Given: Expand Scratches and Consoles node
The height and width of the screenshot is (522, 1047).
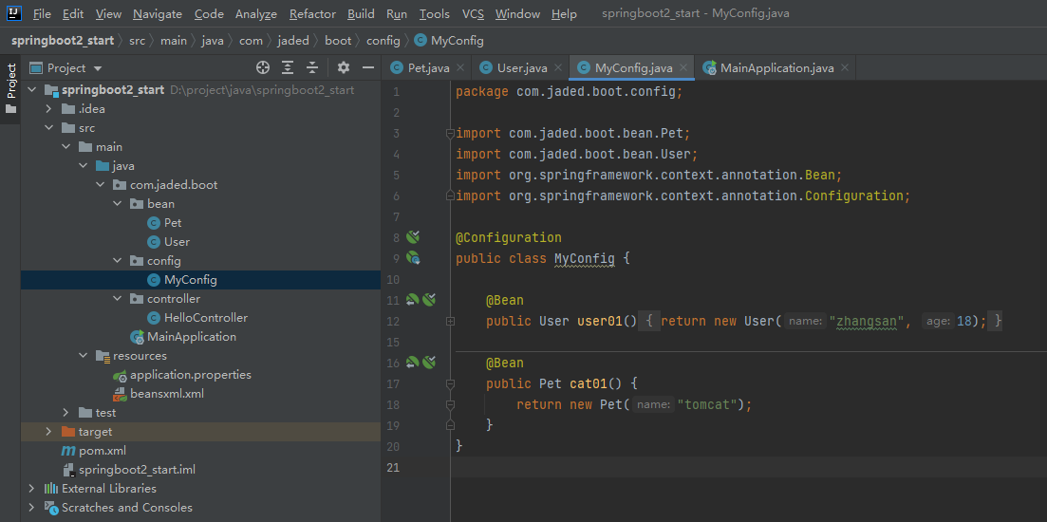Looking at the screenshot, I should click(30, 508).
